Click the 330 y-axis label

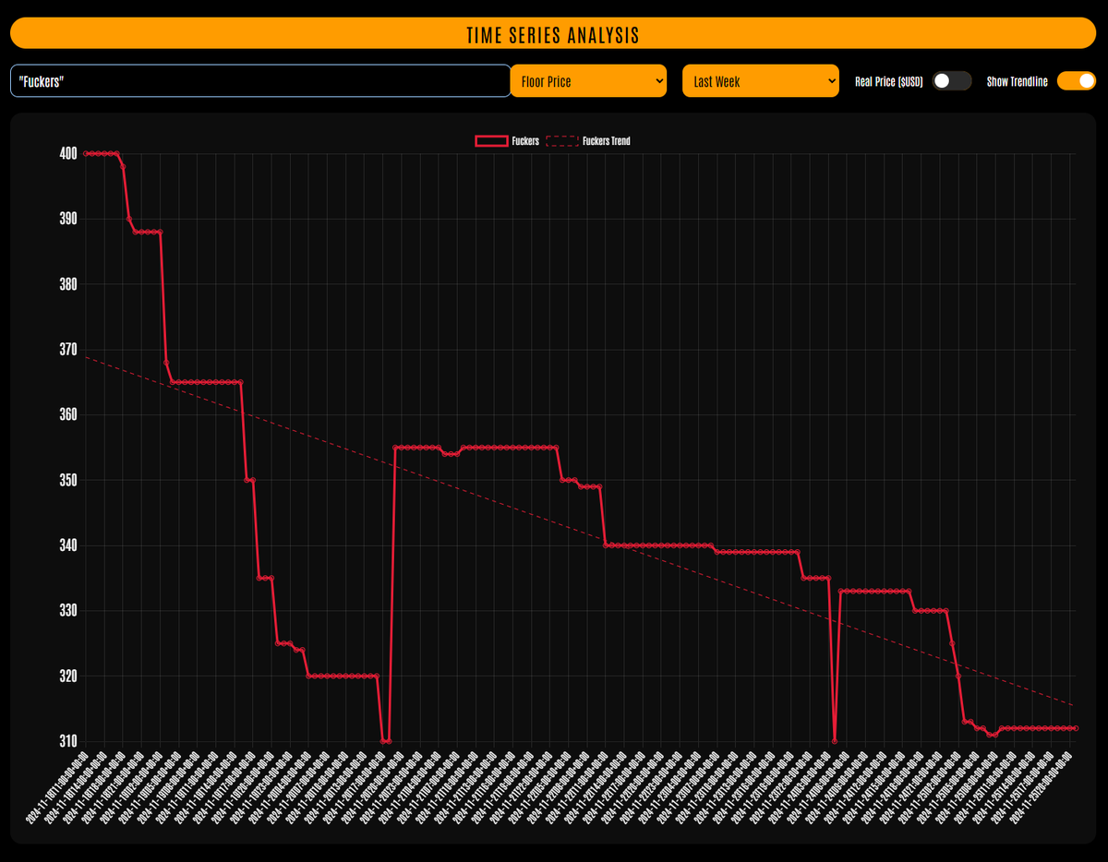pos(66,611)
